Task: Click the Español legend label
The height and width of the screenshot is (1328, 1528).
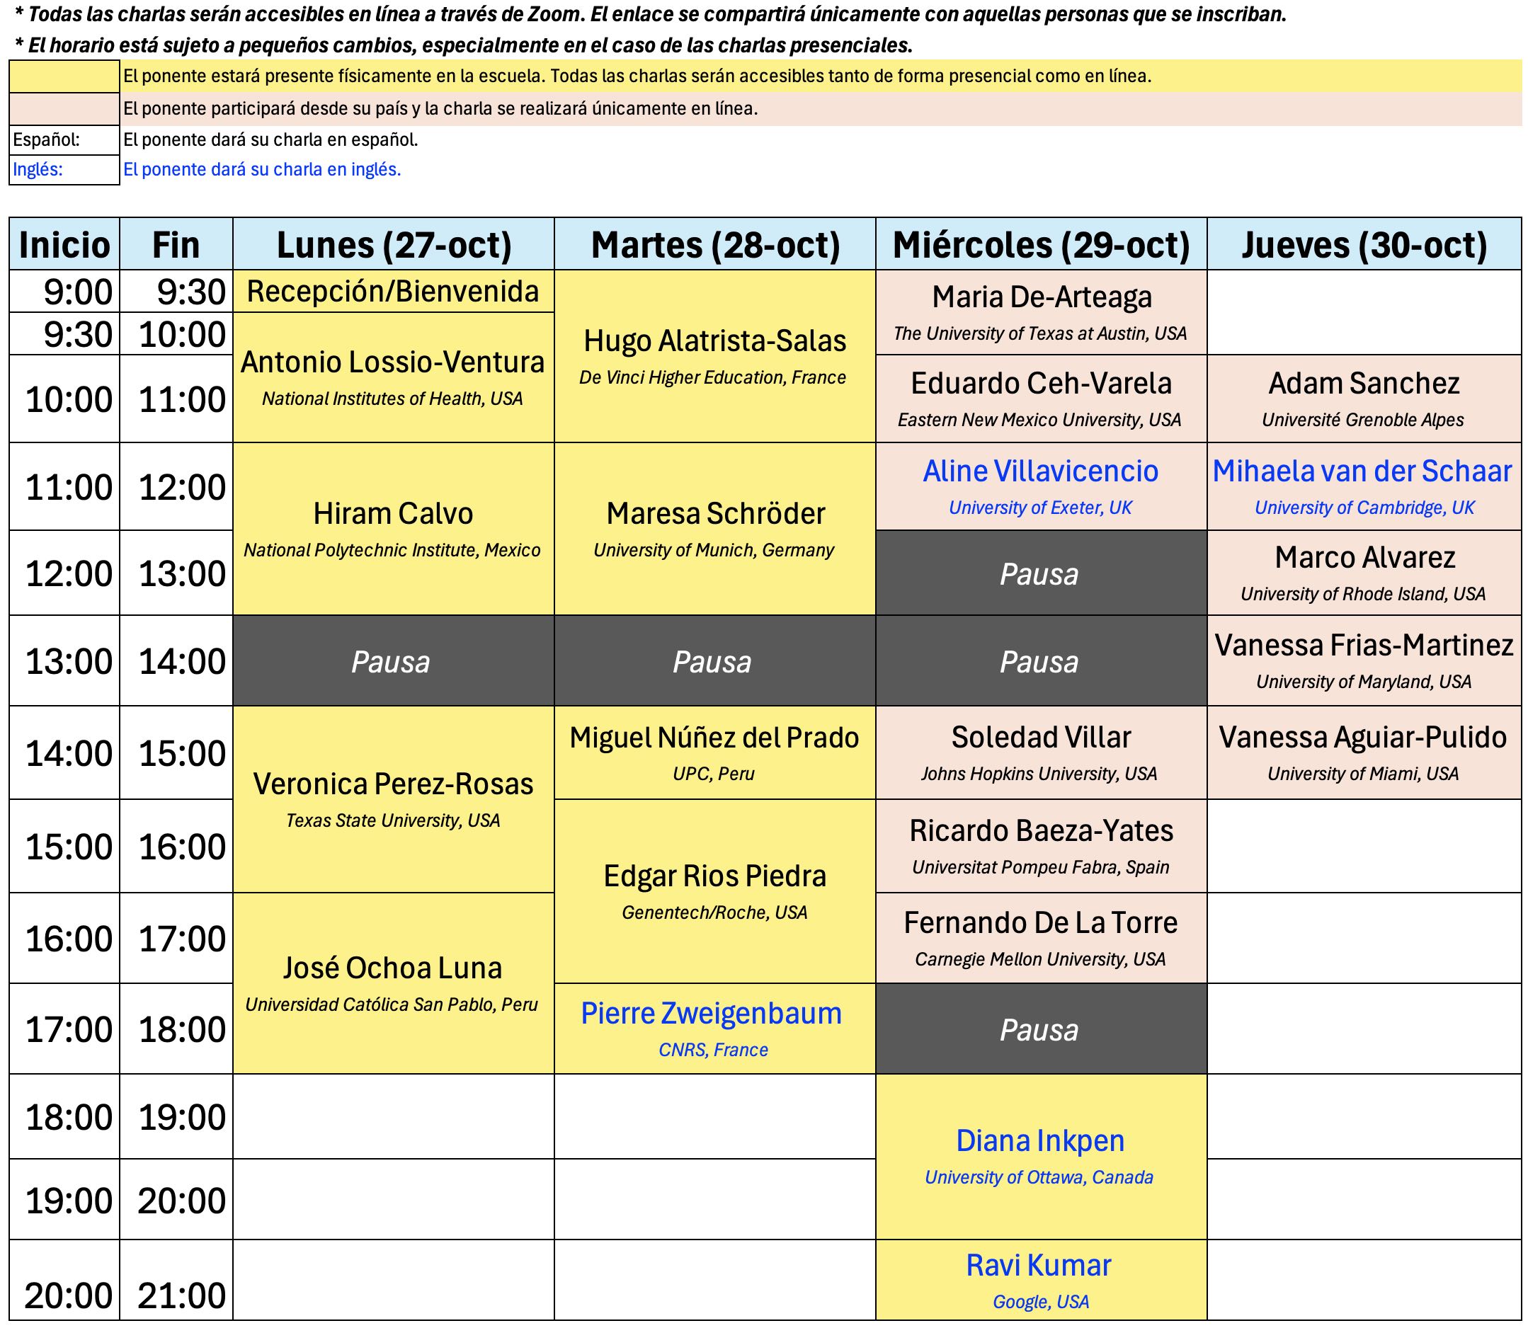Action: (46, 137)
